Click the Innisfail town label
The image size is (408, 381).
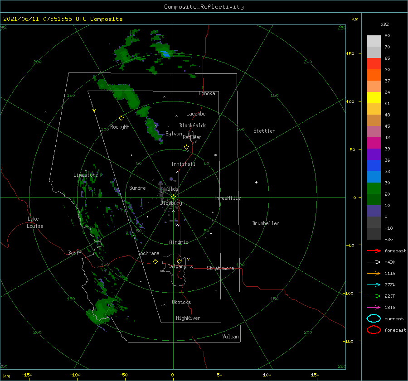(183, 164)
